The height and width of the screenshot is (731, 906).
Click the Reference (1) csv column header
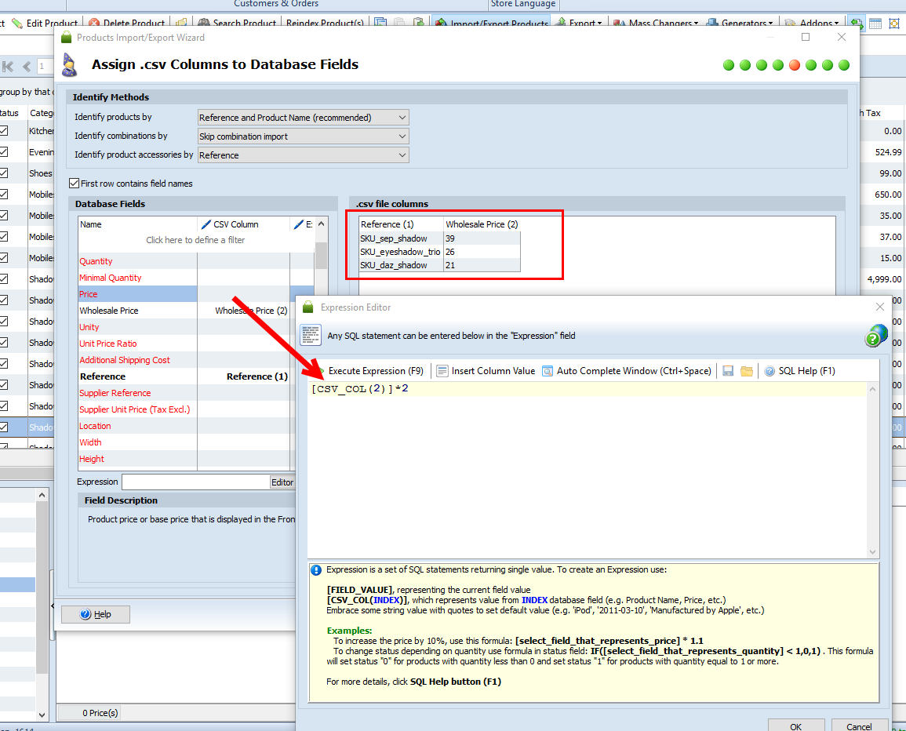(x=401, y=224)
